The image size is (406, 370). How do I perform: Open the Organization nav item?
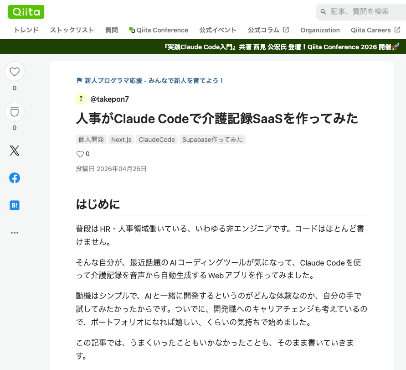[320, 30]
